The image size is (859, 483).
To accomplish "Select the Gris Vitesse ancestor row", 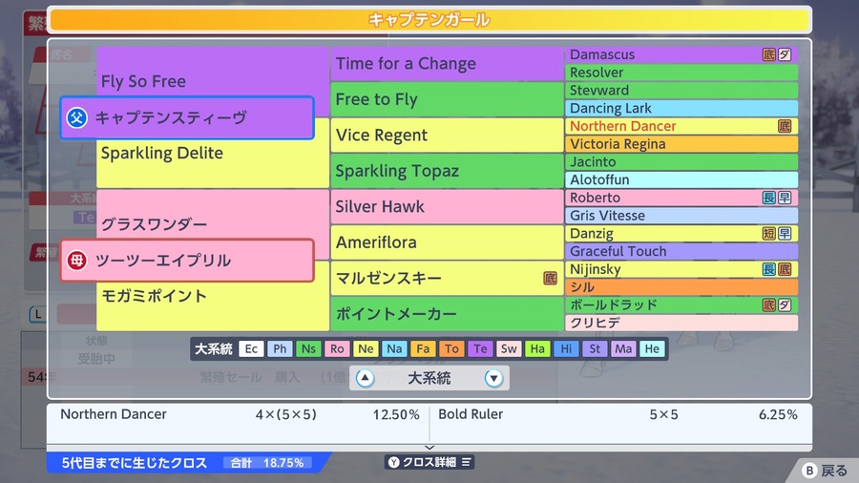I will point(681,216).
